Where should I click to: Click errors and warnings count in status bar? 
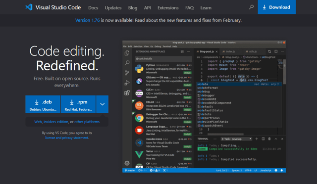point(155,170)
